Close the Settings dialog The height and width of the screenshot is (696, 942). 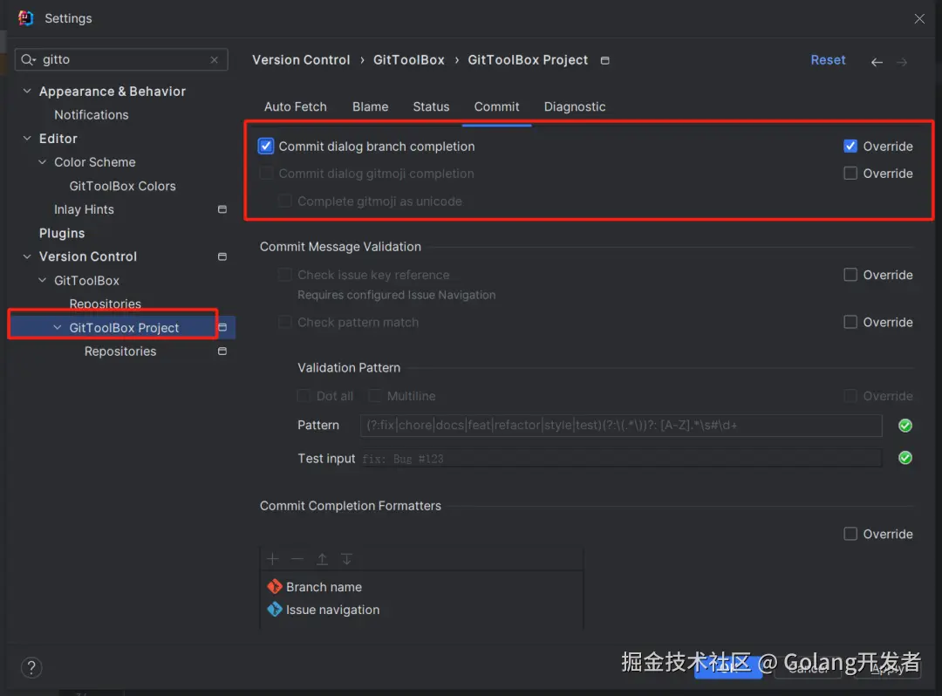(x=919, y=18)
